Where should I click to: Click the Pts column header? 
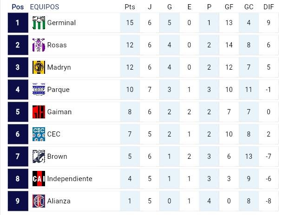click(x=130, y=7)
